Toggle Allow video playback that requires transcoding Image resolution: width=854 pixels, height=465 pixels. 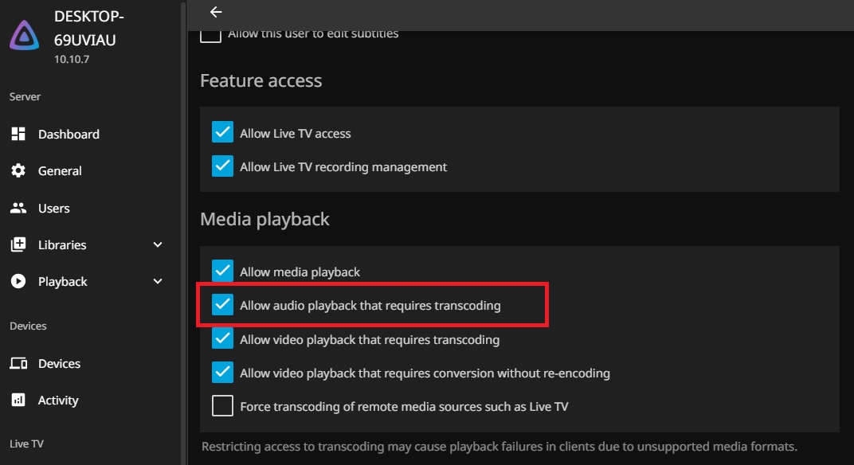click(223, 339)
